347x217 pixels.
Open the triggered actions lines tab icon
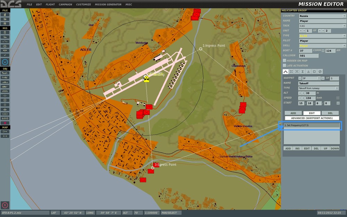point(308,72)
